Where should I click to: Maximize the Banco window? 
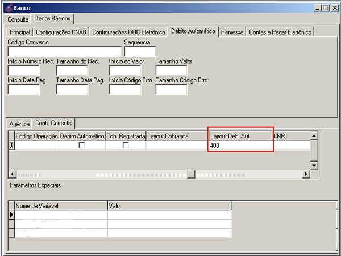click(x=325, y=8)
